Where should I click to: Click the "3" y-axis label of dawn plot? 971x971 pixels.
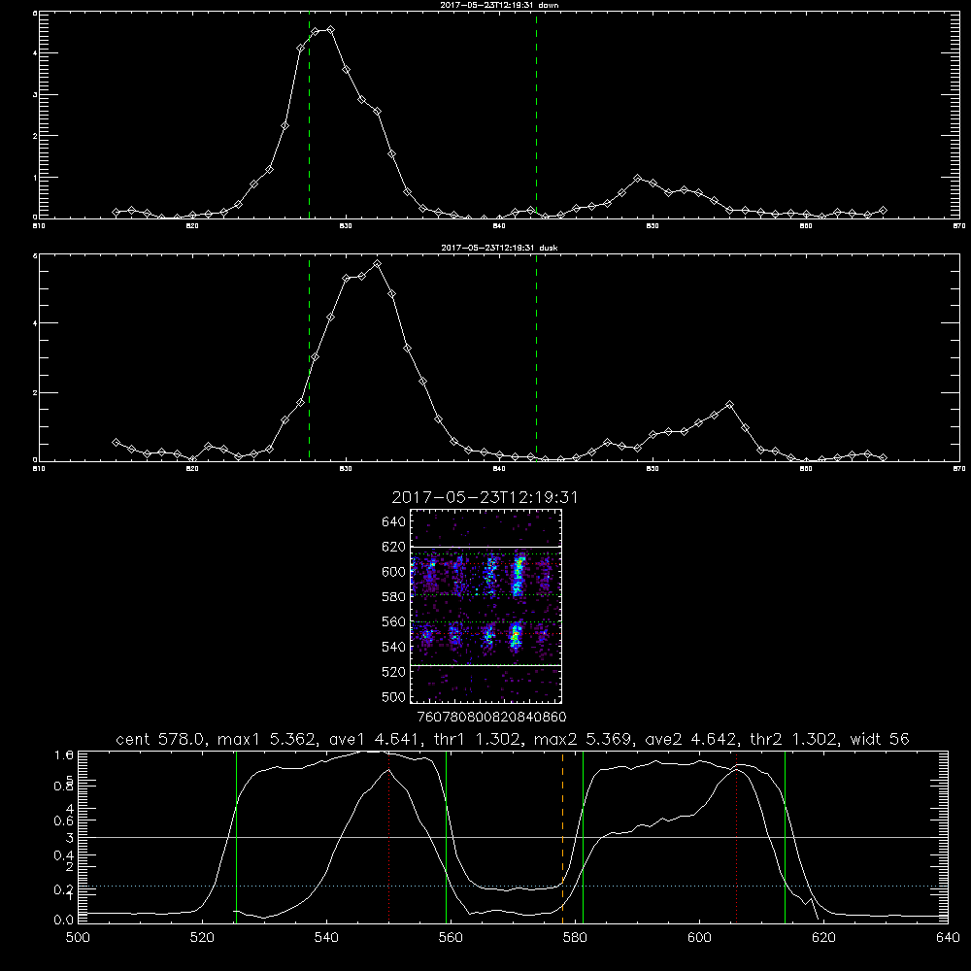[x=35, y=95]
